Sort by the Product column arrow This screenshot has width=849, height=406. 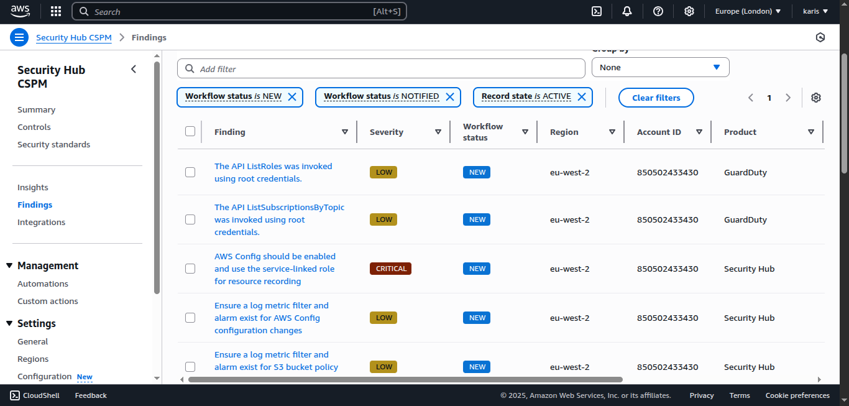[x=811, y=132]
